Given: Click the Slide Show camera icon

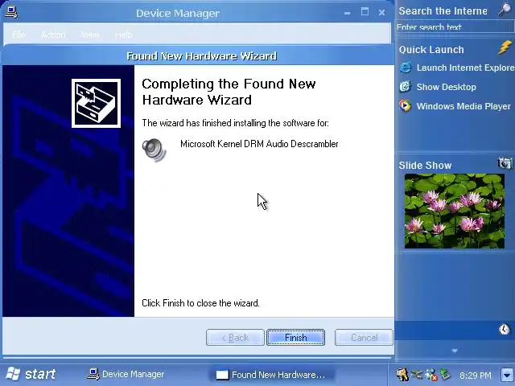Looking at the screenshot, I should 505,162.
